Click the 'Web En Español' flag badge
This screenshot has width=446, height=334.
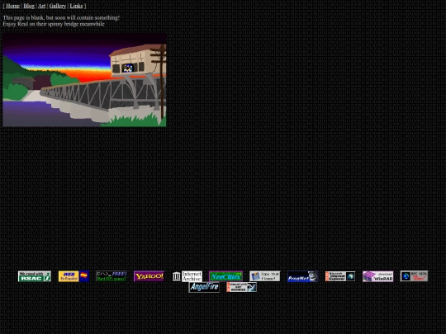74,276
